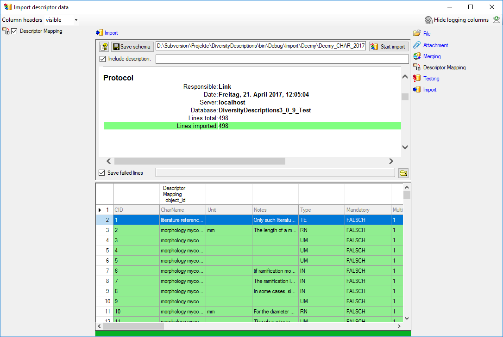
Task: Click the Start import button
Action: tap(388, 47)
